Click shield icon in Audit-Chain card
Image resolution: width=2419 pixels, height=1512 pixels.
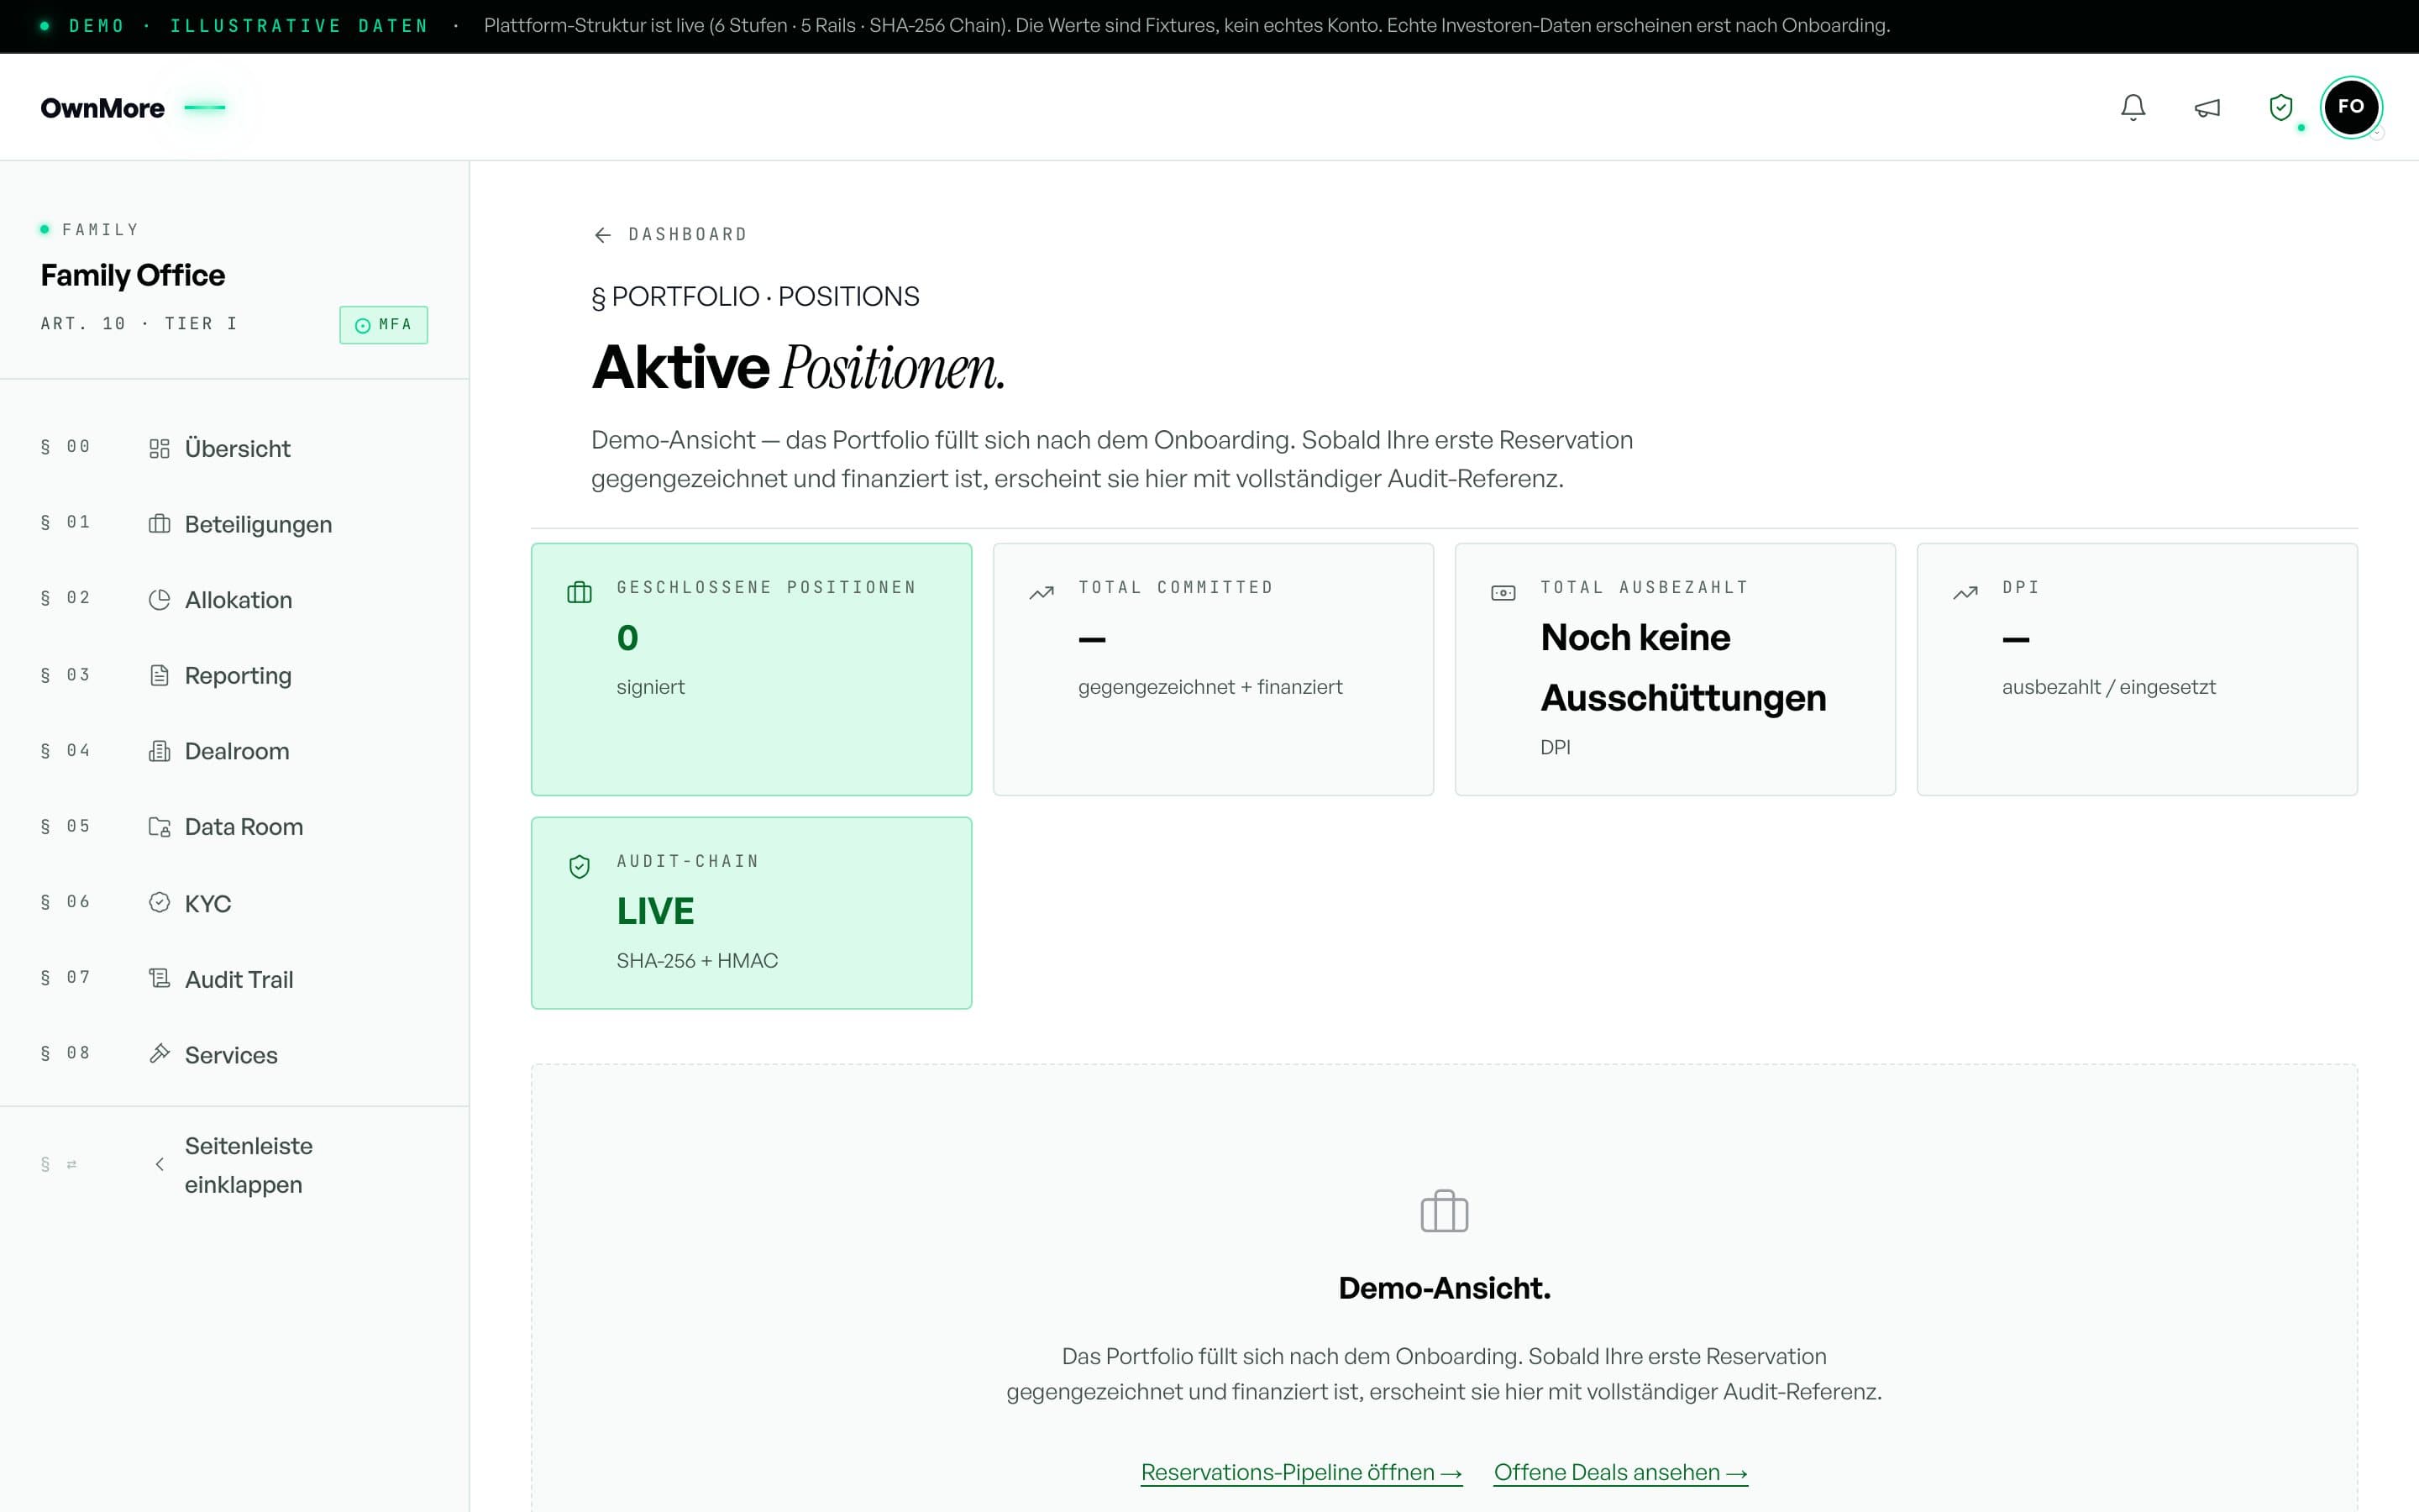[x=580, y=866]
